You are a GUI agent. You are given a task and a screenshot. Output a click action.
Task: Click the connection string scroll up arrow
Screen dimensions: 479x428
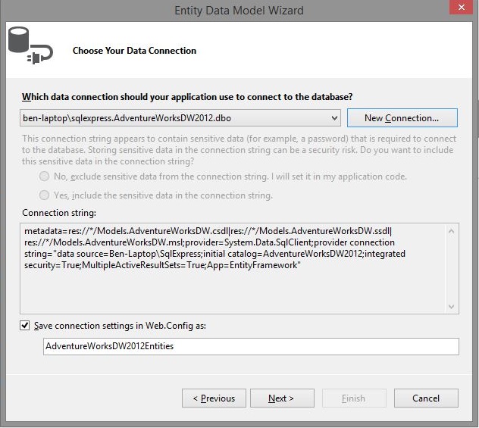[x=452, y=229]
